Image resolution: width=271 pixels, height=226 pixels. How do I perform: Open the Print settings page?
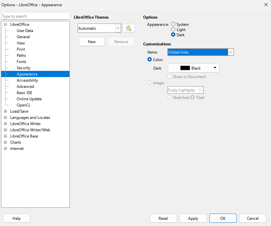tap(21, 49)
